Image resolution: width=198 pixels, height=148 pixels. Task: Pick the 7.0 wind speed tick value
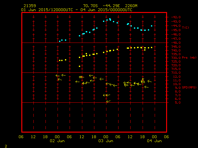178,95
